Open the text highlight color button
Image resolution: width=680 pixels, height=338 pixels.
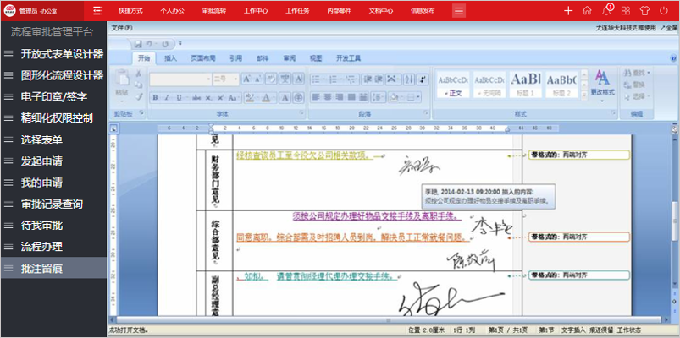pos(249,98)
